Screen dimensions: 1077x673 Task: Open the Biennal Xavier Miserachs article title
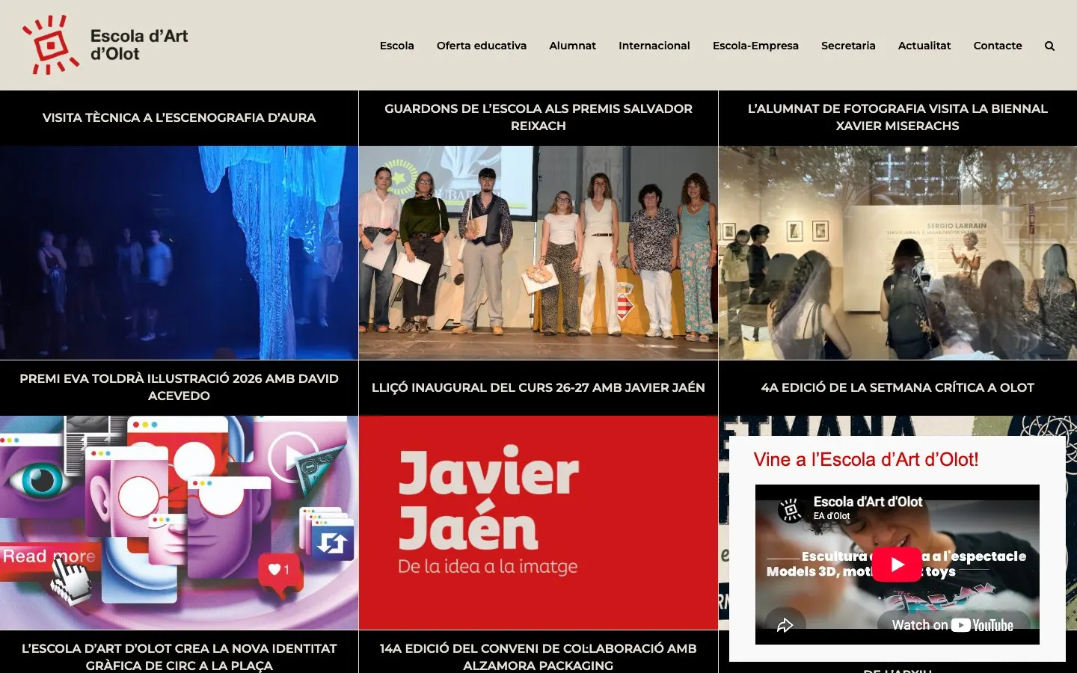[897, 117]
